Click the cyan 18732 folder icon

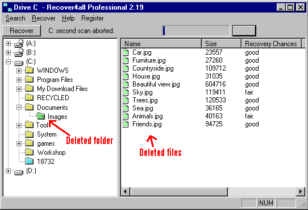tap(30, 161)
